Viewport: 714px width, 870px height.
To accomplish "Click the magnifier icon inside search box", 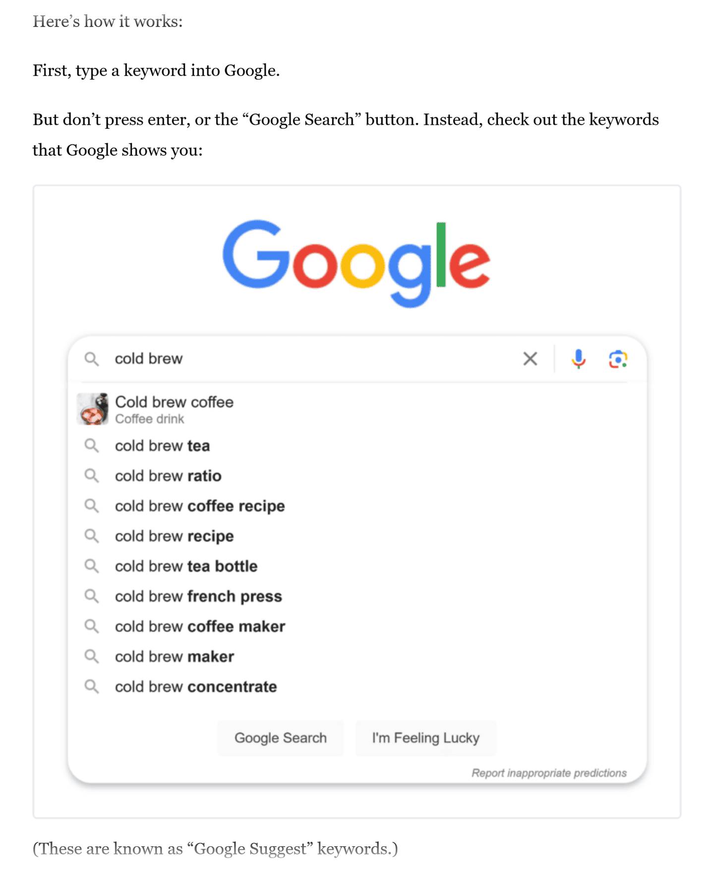I will 91,359.
